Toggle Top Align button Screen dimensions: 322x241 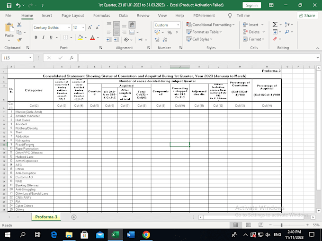[x=109, y=25]
